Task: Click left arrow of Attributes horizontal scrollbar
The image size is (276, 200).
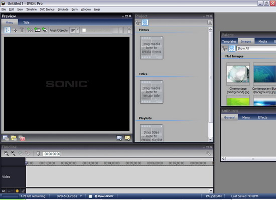Action: 223,159
